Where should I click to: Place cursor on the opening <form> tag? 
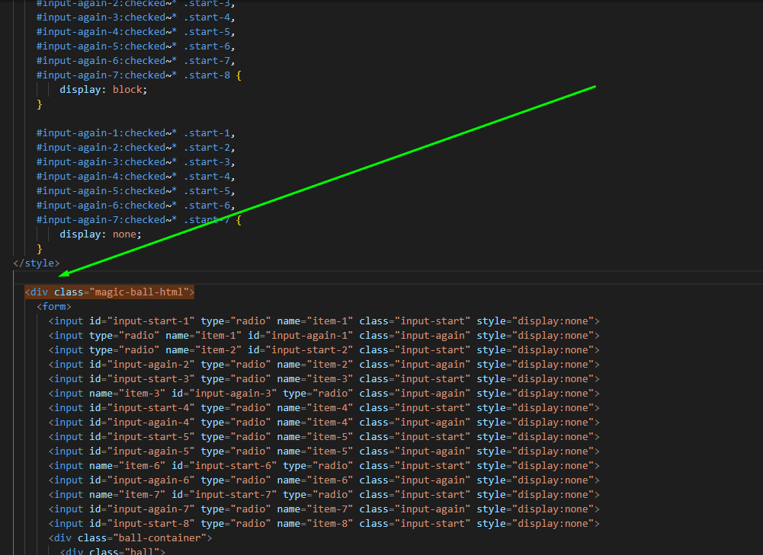(53, 307)
